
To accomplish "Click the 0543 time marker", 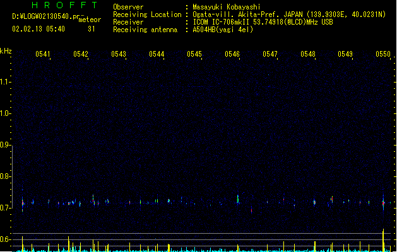I will click(119, 54).
